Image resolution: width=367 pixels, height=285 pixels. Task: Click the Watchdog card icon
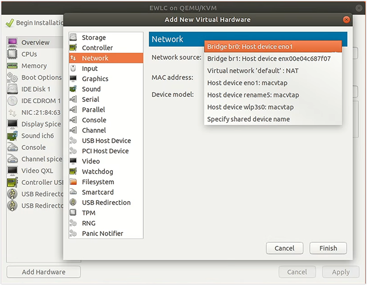pos(73,171)
